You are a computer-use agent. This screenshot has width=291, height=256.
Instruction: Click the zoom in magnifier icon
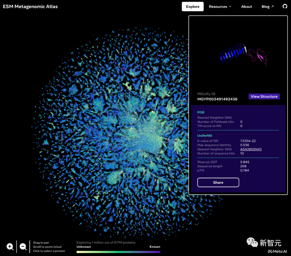pos(10,246)
